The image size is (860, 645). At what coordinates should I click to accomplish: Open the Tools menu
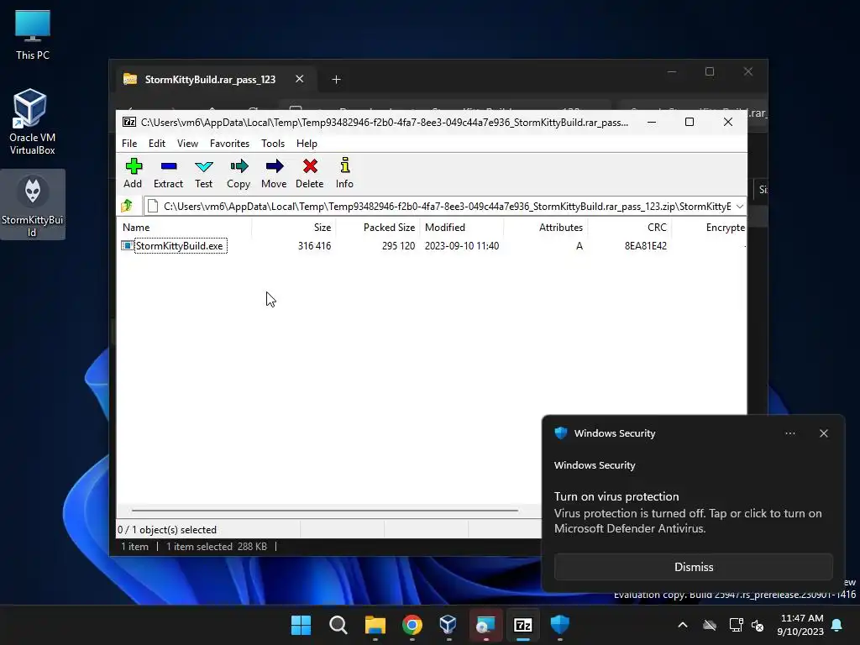(273, 143)
